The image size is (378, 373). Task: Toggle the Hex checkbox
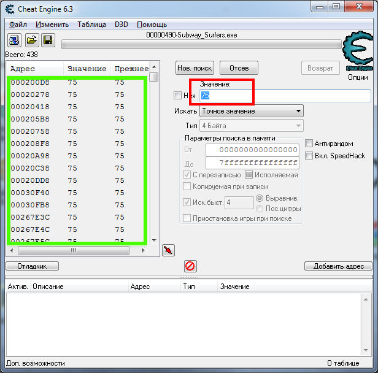[x=177, y=96]
